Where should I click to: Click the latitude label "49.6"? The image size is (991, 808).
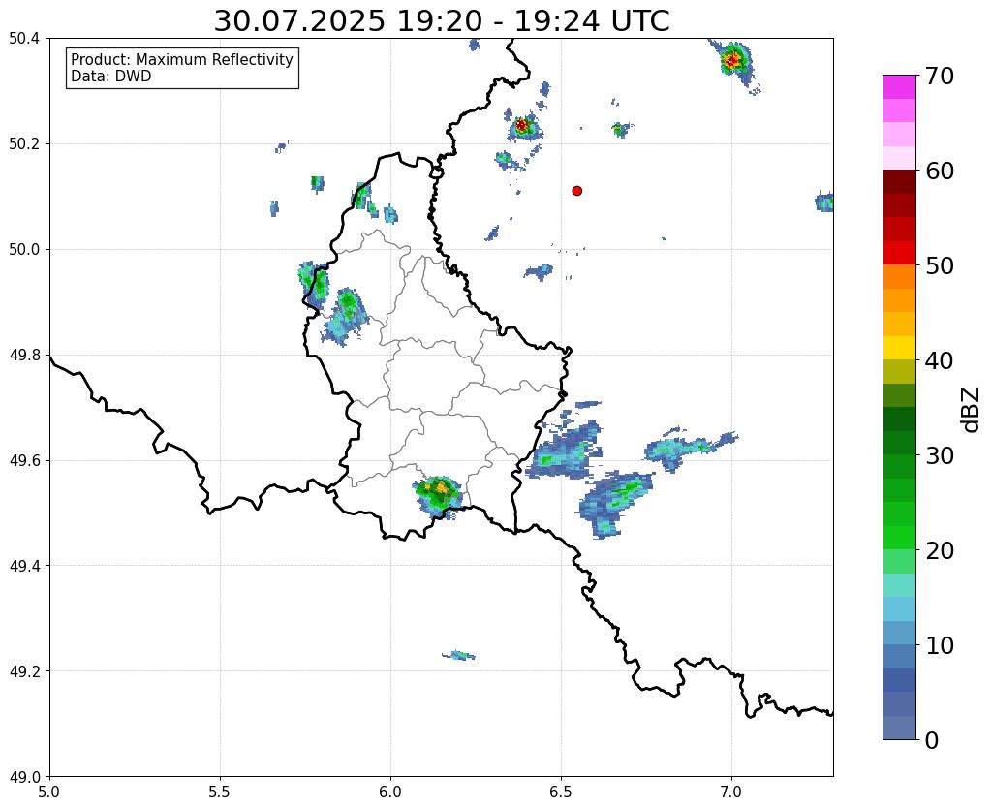24,460
